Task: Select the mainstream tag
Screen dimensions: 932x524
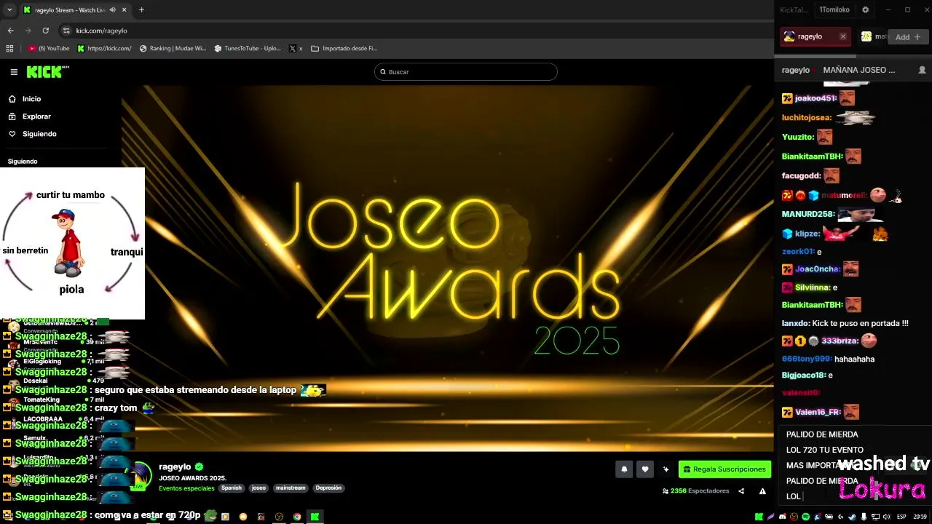Action: point(291,488)
